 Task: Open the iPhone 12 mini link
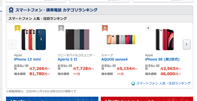click(x=27, y=60)
